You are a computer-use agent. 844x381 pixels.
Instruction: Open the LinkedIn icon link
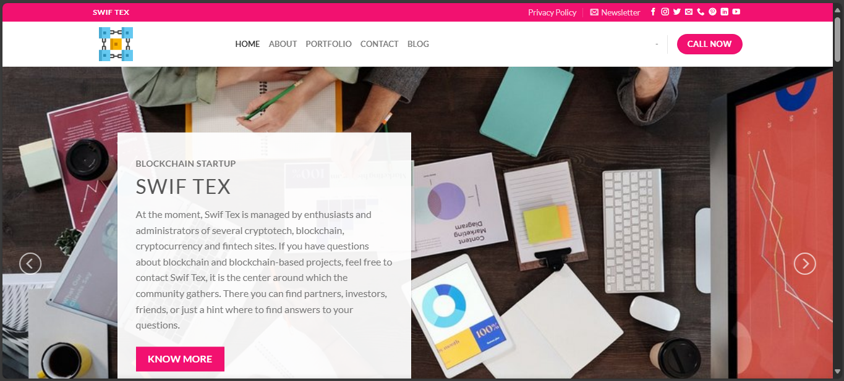tap(725, 12)
